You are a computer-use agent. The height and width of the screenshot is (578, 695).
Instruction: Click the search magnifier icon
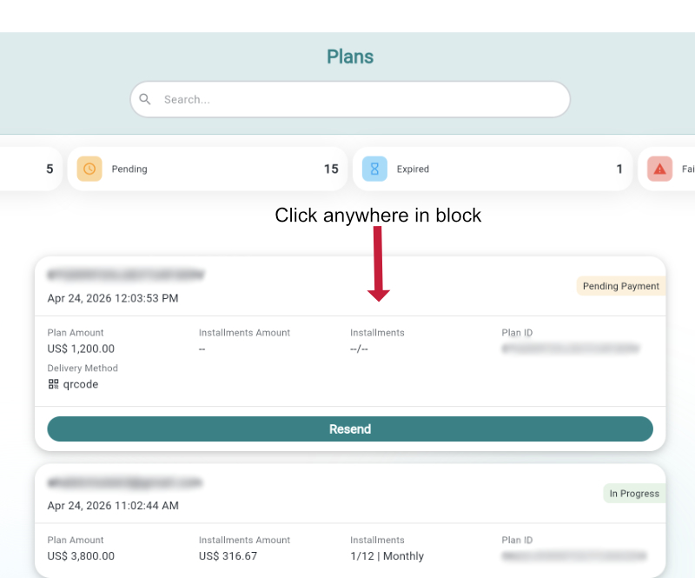[145, 99]
